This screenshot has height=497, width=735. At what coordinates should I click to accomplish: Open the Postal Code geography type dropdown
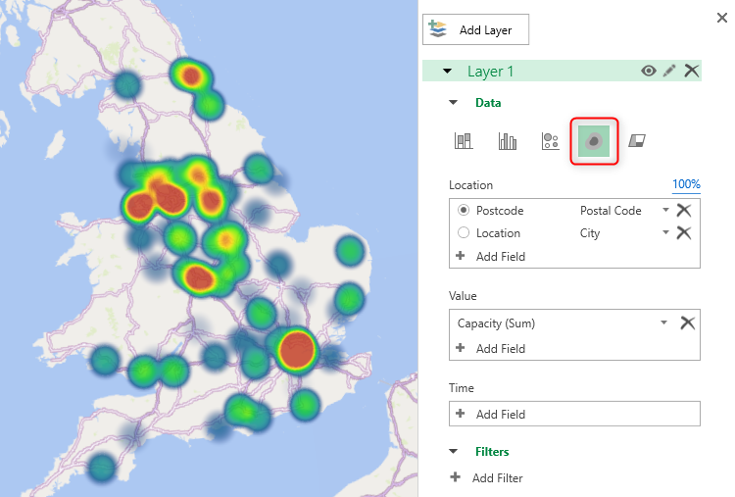(x=665, y=211)
